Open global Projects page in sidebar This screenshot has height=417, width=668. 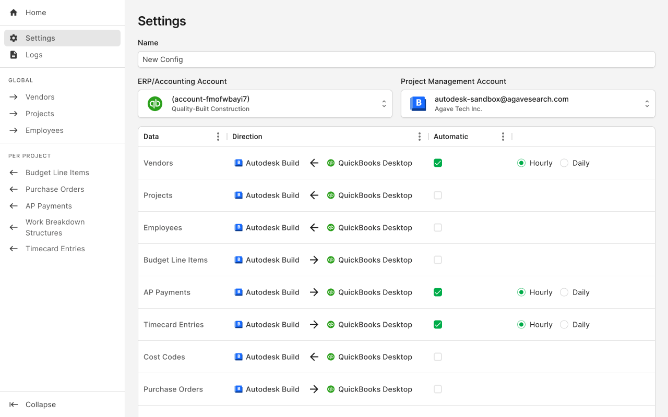click(x=63, y=114)
